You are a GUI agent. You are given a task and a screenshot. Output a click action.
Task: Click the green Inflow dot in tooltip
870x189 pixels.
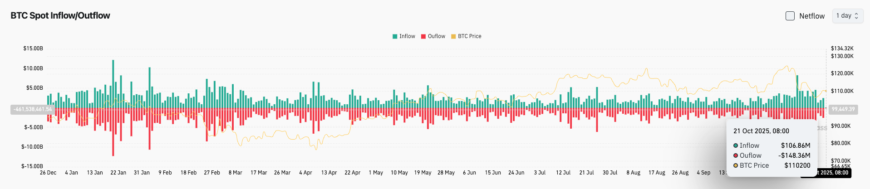(x=736, y=145)
